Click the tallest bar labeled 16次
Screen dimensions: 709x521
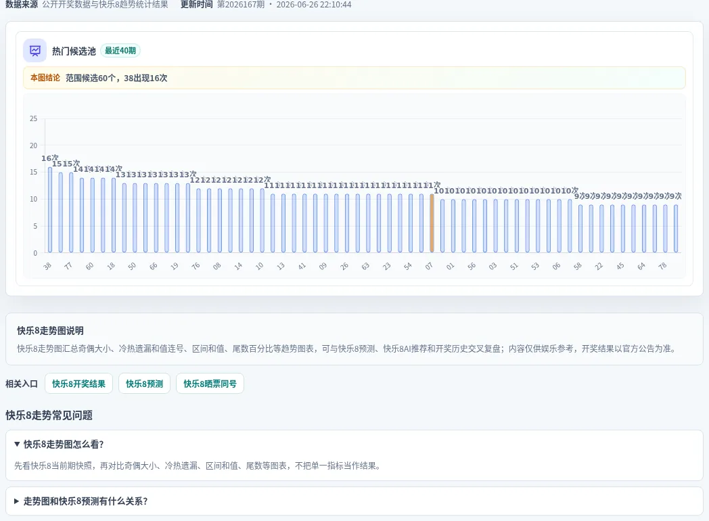pos(50,210)
